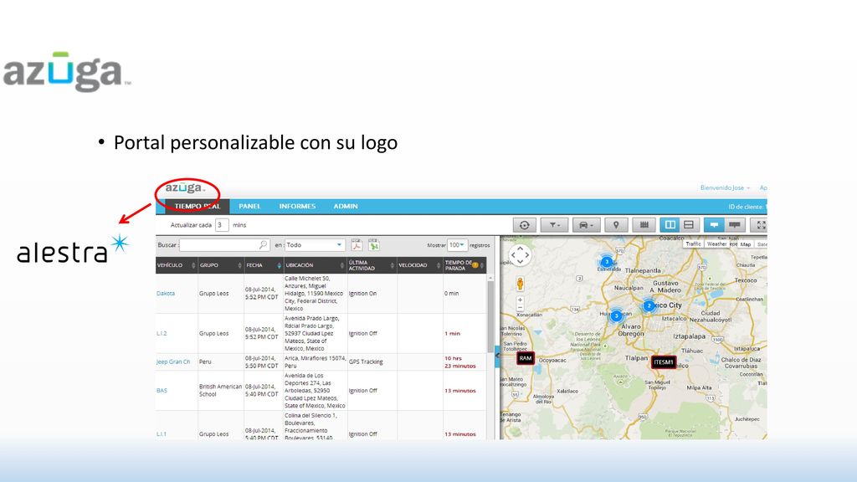The image size is (857, 482).
Task: Click the Actualizar cada minutes field
Action: point(221,224)
